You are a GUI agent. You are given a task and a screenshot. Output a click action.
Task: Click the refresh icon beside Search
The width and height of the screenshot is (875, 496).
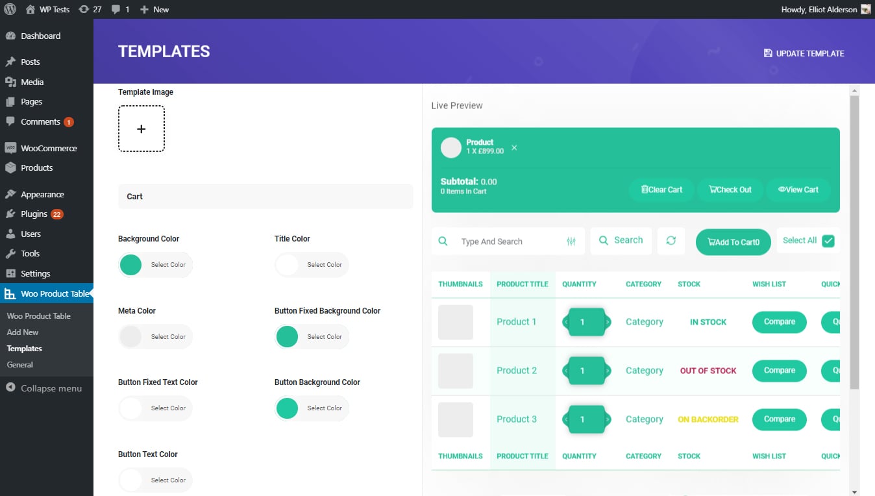[671, 241]
